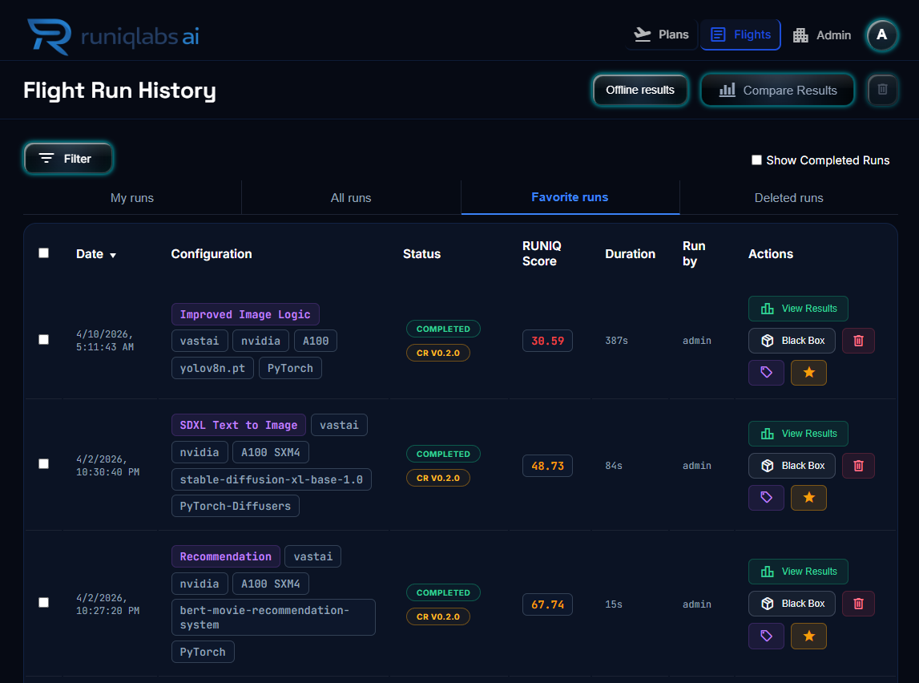Select the SDXL Text to Image run checkbox
This screenshot has width=919, height=683.
(x=43, y=463)
